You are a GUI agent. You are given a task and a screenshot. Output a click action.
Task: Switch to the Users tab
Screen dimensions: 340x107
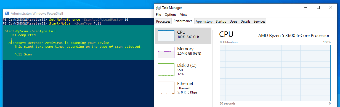tap(233, 22)
